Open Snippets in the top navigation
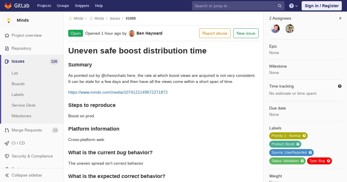The width and height of the screenshot is (347, 182). pos(82,6)
